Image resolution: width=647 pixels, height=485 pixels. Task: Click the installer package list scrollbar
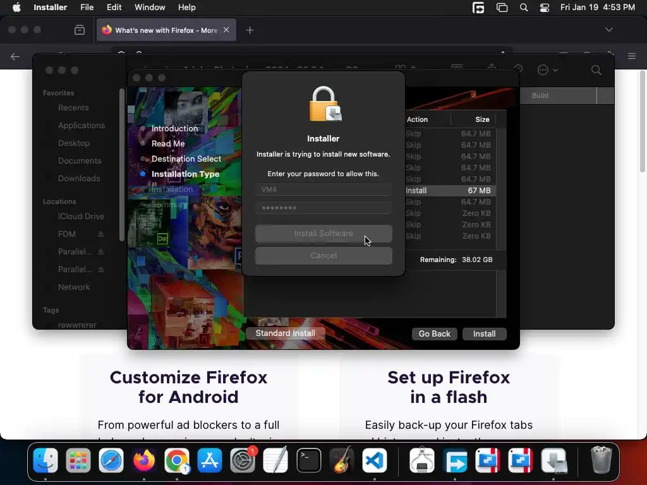pyautogui.click(x=501, y=188)
